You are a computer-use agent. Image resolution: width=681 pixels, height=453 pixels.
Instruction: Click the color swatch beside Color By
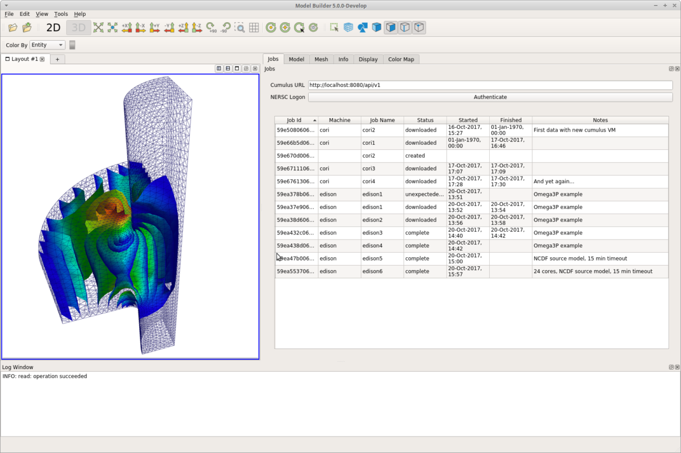point(72,45)
